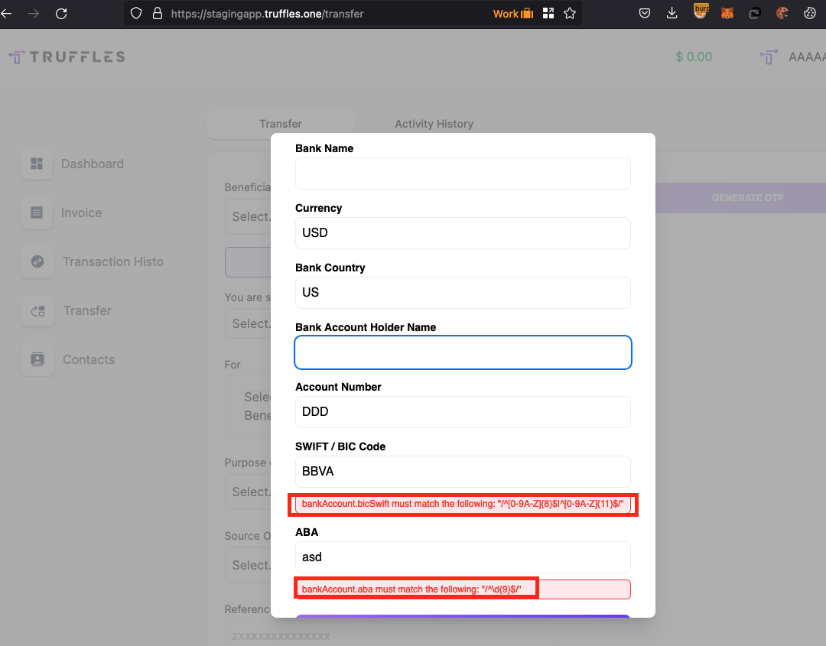Viewport: 826px width, 646px height.
Task: Click the GENERATE OTP button
Action: pos(747,198)
